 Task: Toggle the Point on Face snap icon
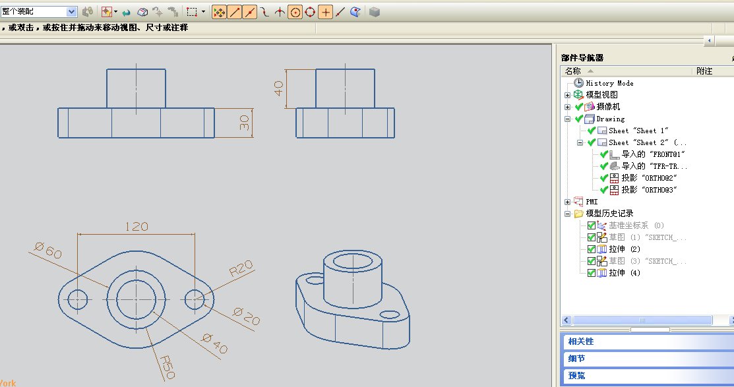coord(355,12)
